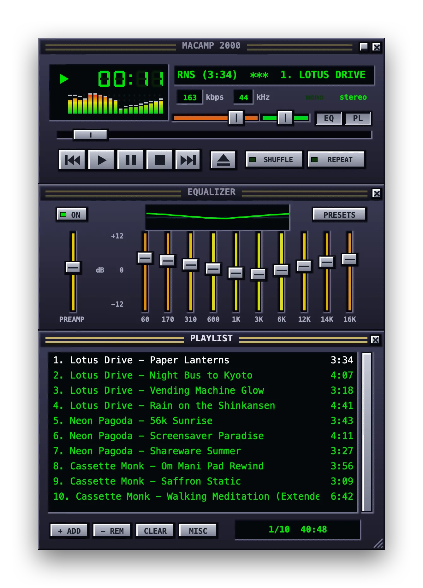The image size is (423, 588).
Task: Select track 4 Rain on the Shinkansen
Action: [x=203, y=405]
